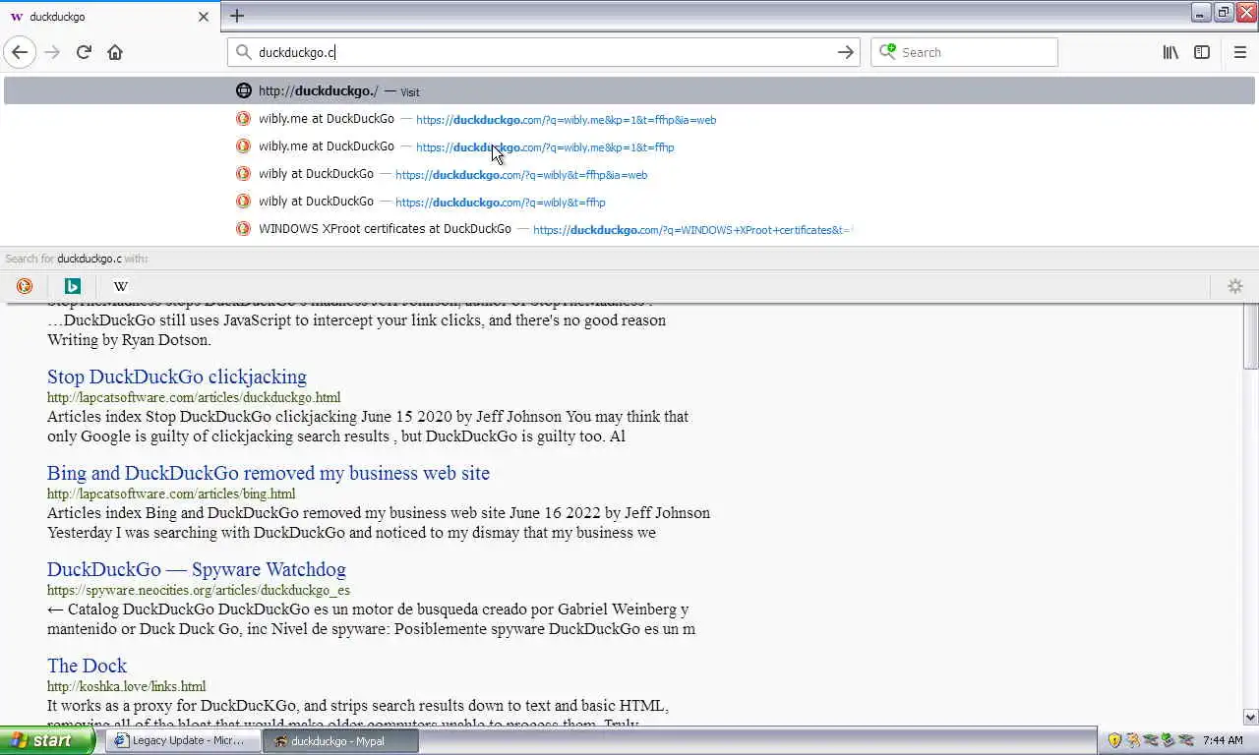The image size is (1259, 755).
Task: Open the hamburger application menu
Action: point(1239,52)
